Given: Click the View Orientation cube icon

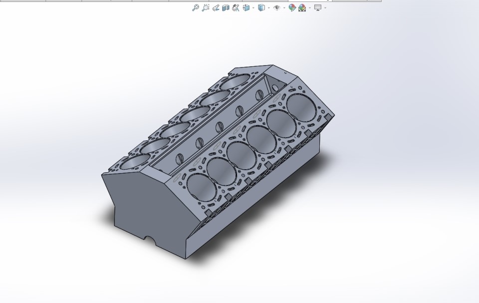Looking at the screenshot, I should [x=246, y=7].
